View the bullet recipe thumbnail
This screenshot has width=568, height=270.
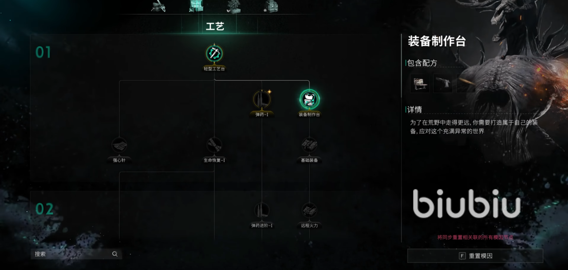click(465, 83)
